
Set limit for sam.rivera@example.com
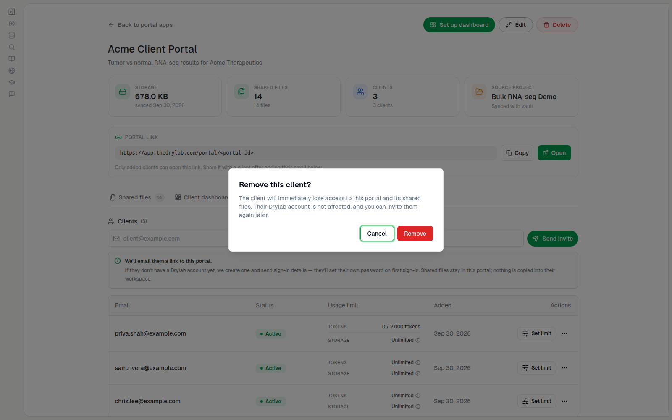point(537,368)
